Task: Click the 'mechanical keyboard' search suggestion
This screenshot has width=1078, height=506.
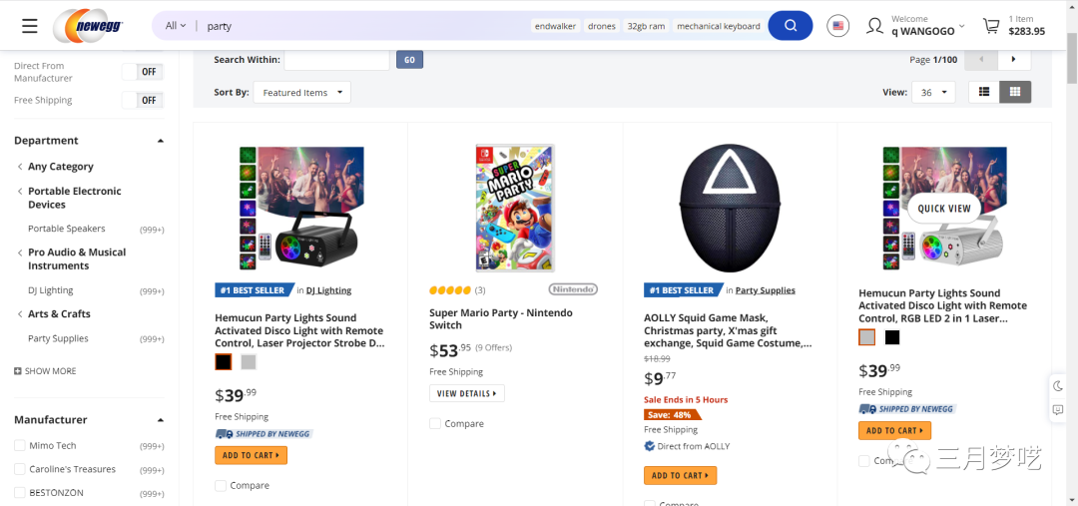Action: click(718, 26)
